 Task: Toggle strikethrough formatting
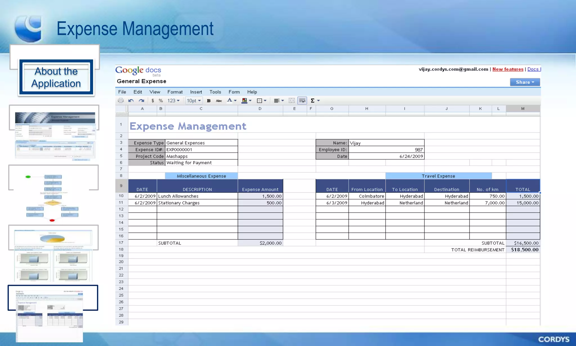[219, 101]
